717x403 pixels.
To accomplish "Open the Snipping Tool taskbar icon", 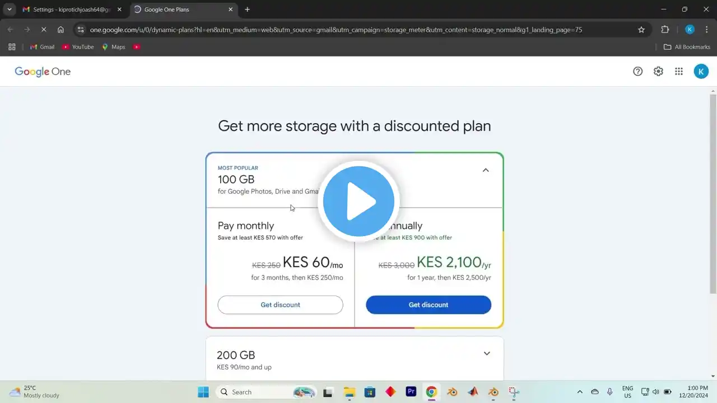I will tap(514, 392).
